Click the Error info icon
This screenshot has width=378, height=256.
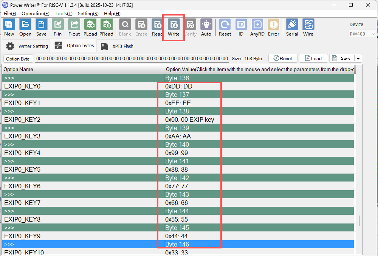274,25
